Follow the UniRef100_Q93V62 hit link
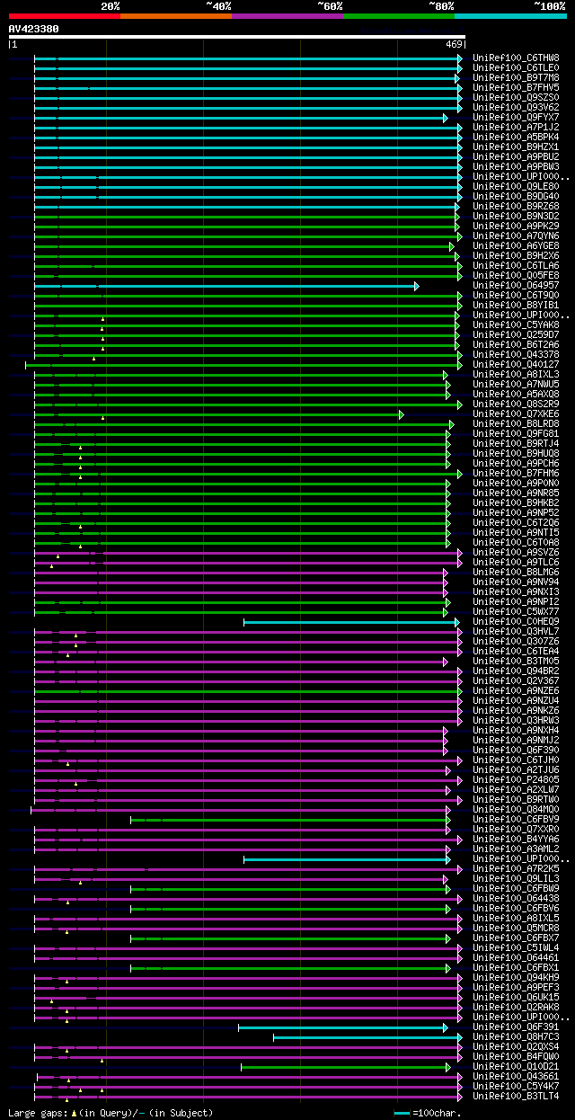 click(516, 108)
